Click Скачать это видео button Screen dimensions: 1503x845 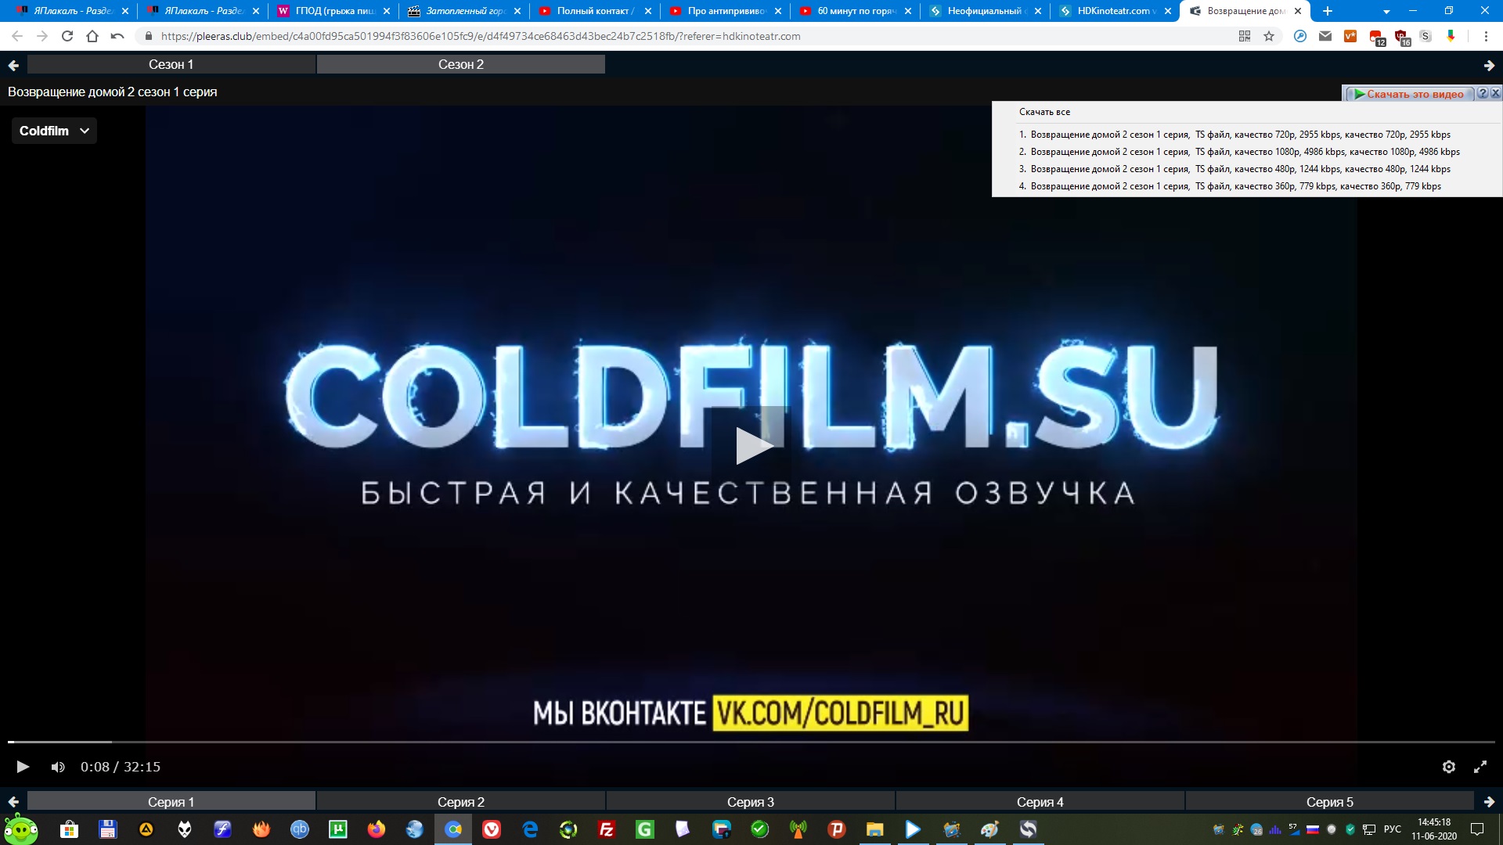[1414, 94]
